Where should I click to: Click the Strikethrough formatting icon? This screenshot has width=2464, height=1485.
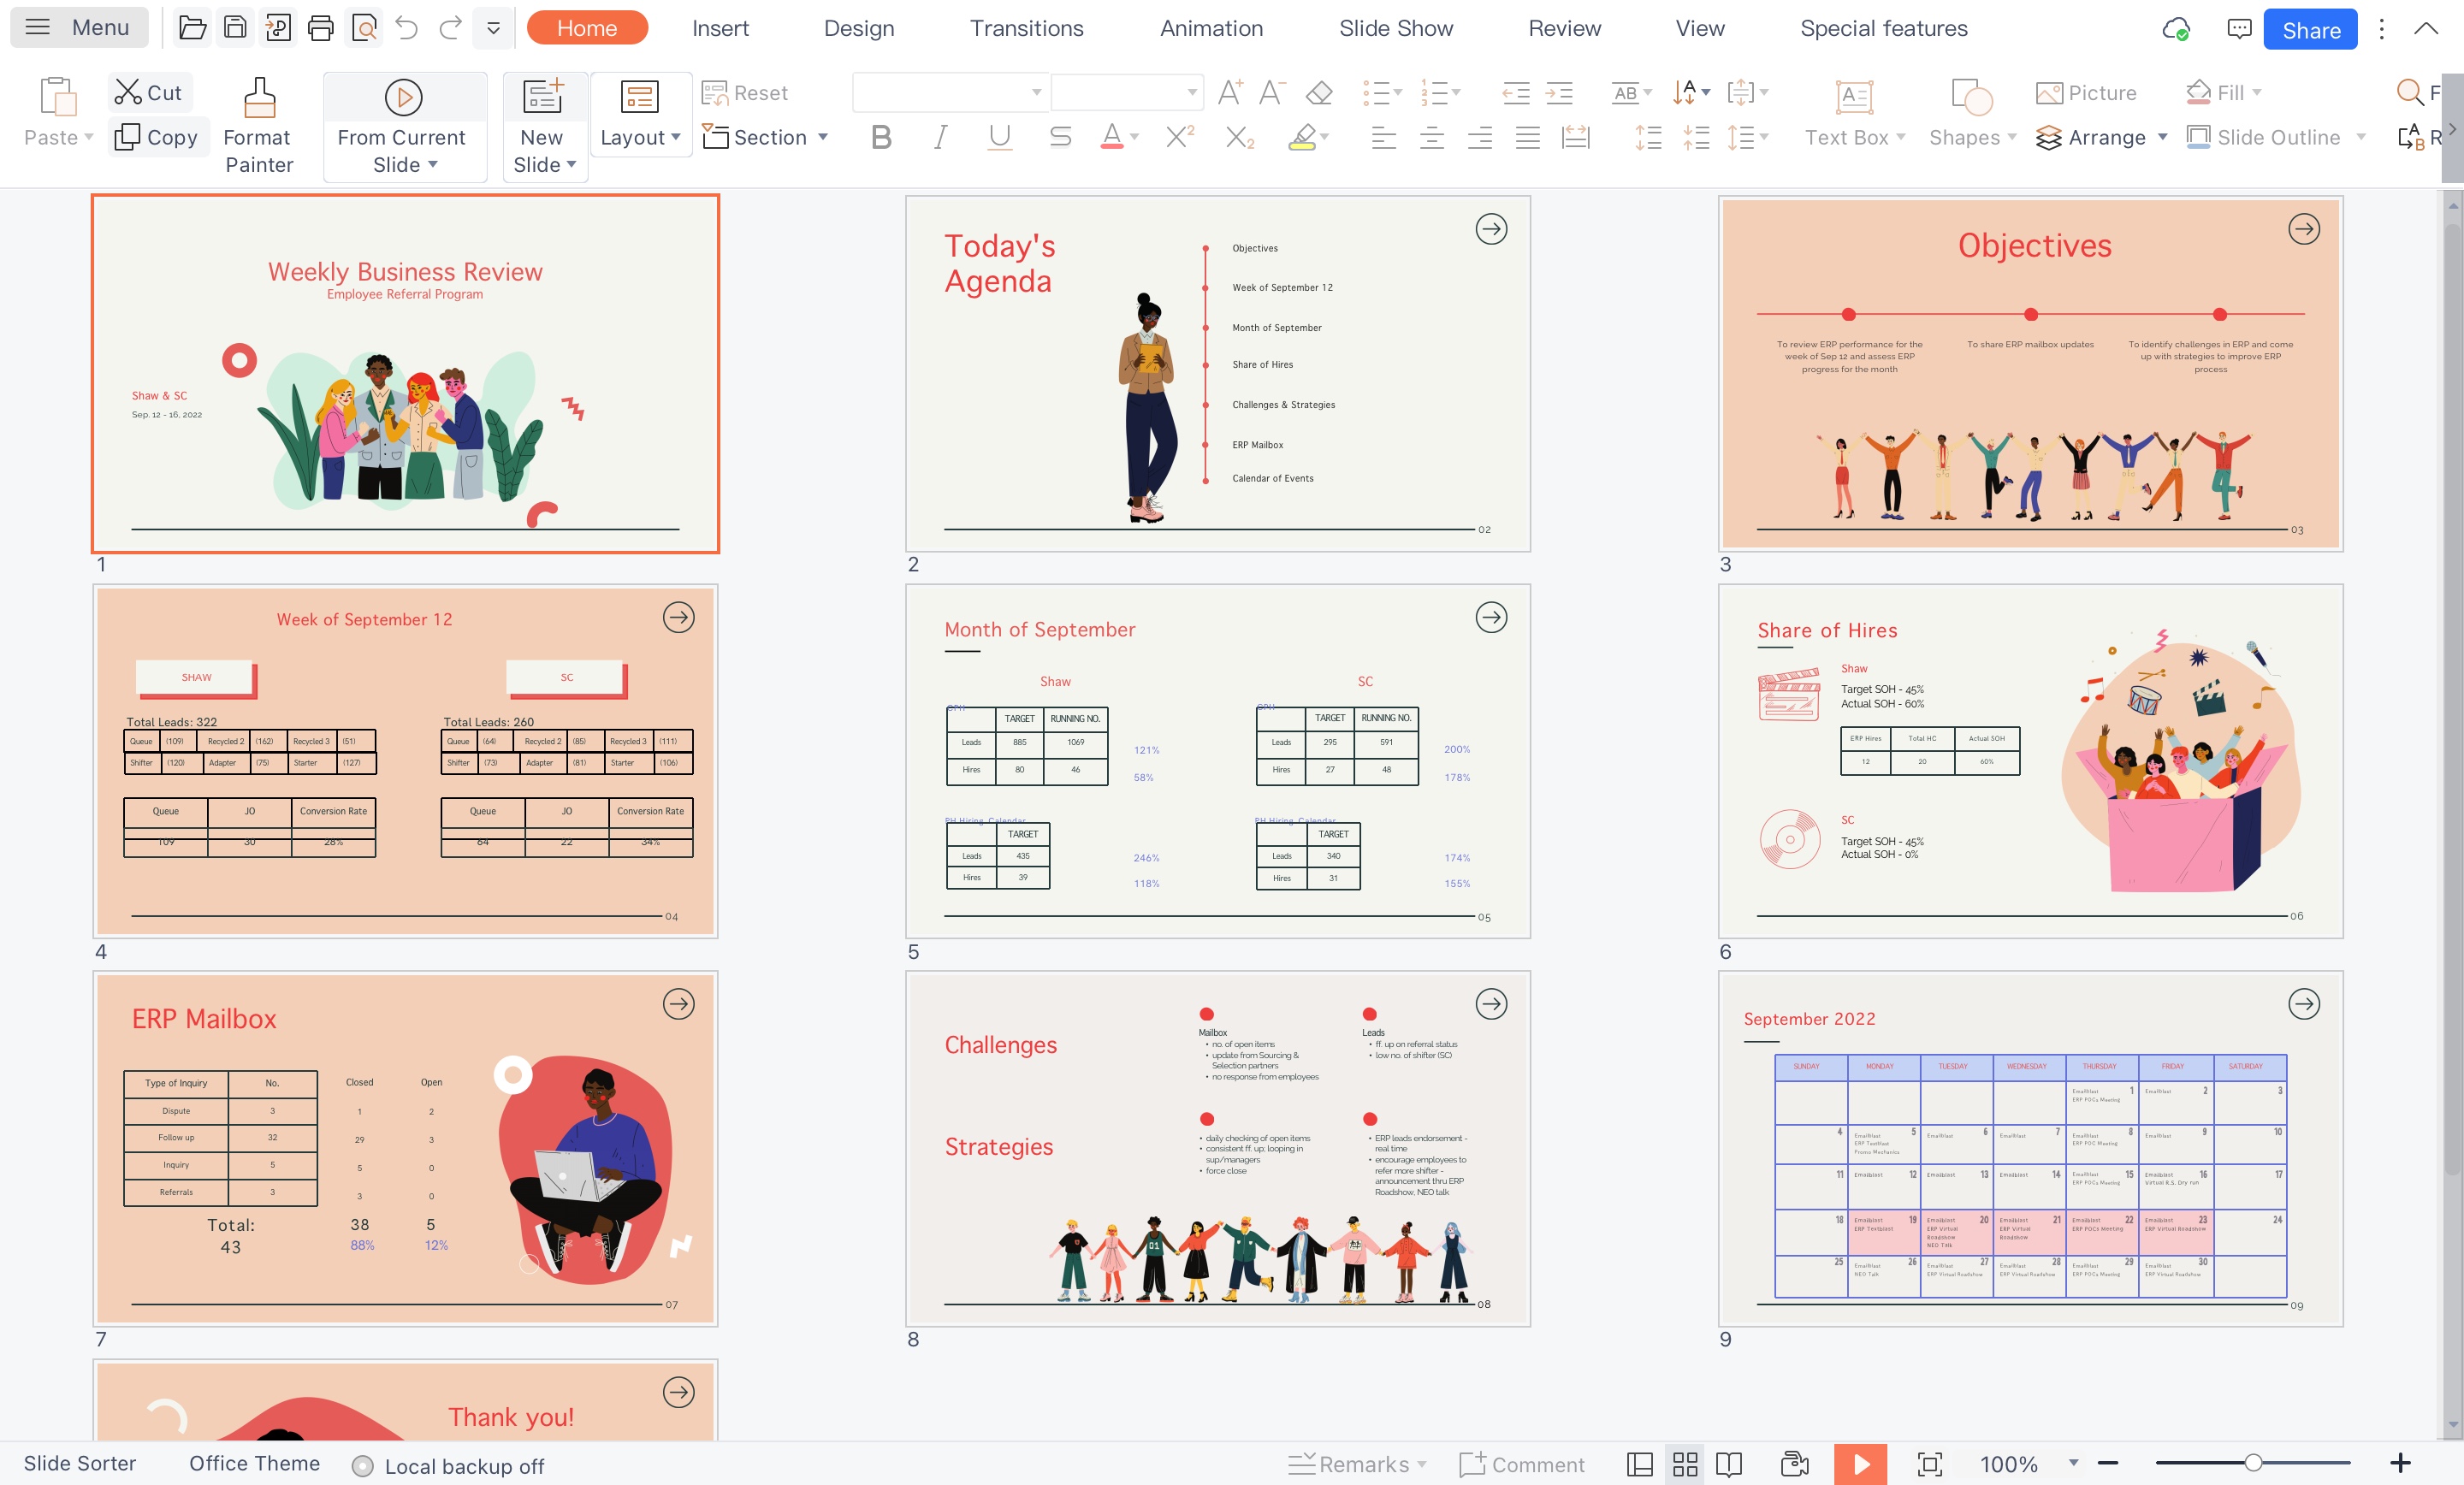pos(1060,137)
